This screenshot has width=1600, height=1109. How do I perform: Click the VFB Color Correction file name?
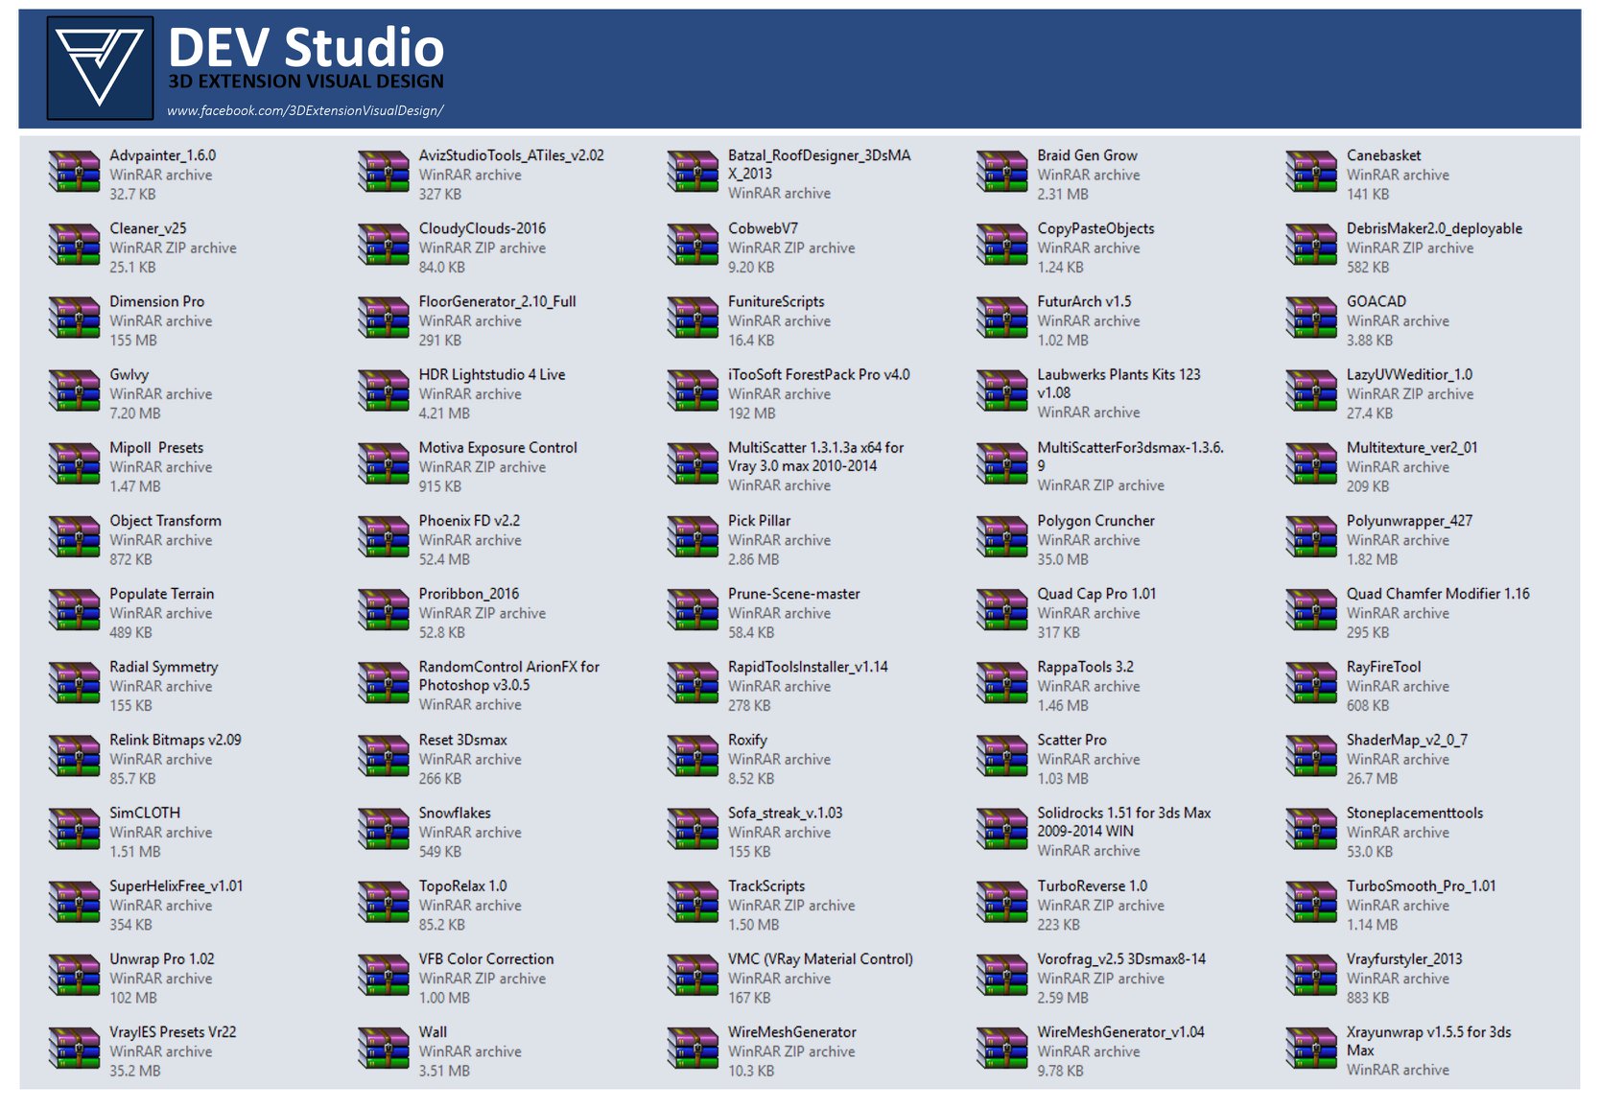click(x=486, y=959)
